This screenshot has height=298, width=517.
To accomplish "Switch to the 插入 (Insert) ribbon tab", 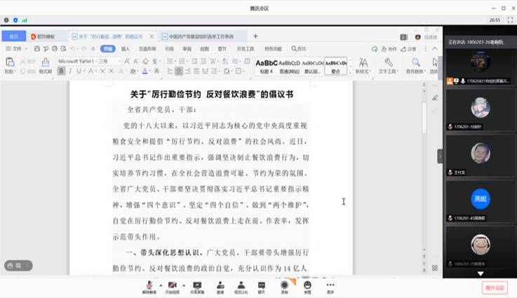I will click(126, 49).
